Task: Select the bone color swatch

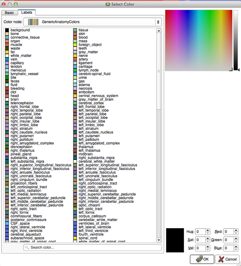Action: click(7, 34)
